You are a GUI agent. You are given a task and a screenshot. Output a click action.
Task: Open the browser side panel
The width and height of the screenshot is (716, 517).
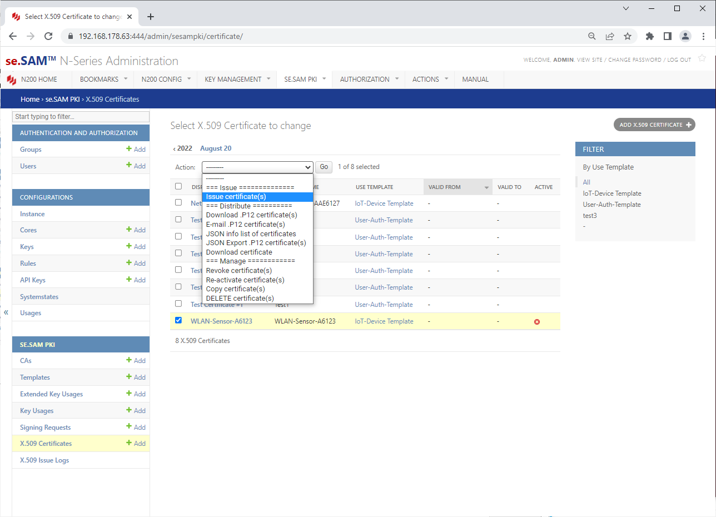pos(668,36)
